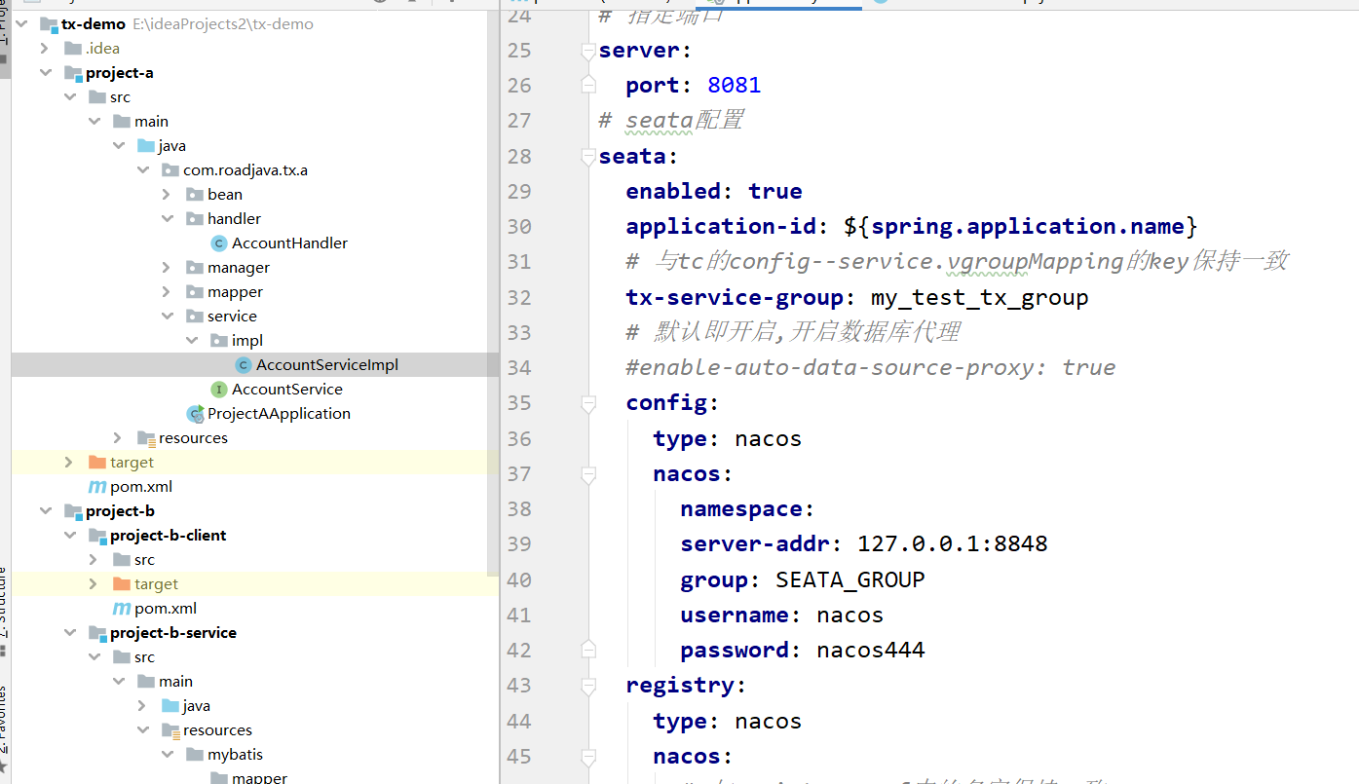
Task: Click the AccountService interface icon
Action: (x=218, y=389)
